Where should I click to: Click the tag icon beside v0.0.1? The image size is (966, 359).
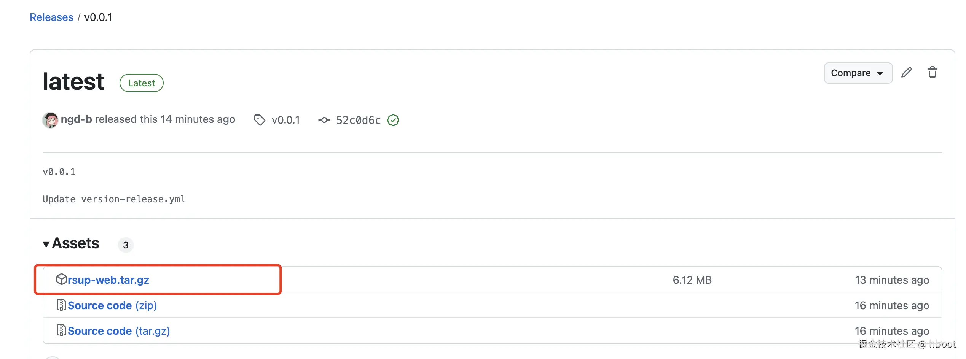pos(260,120)
